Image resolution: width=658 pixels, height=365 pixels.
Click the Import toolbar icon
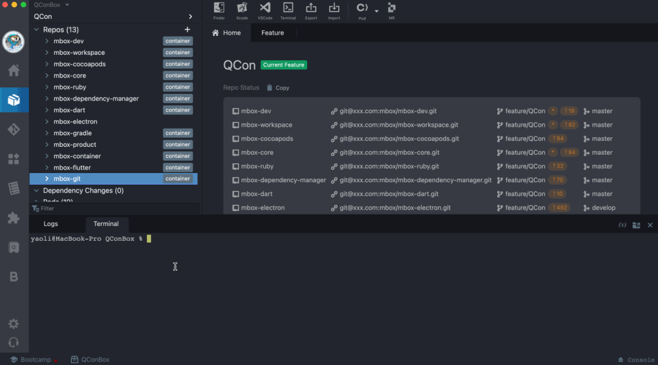click(334, 10)
